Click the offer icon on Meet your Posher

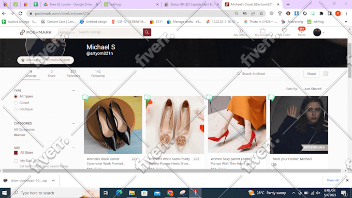[271, 97]
